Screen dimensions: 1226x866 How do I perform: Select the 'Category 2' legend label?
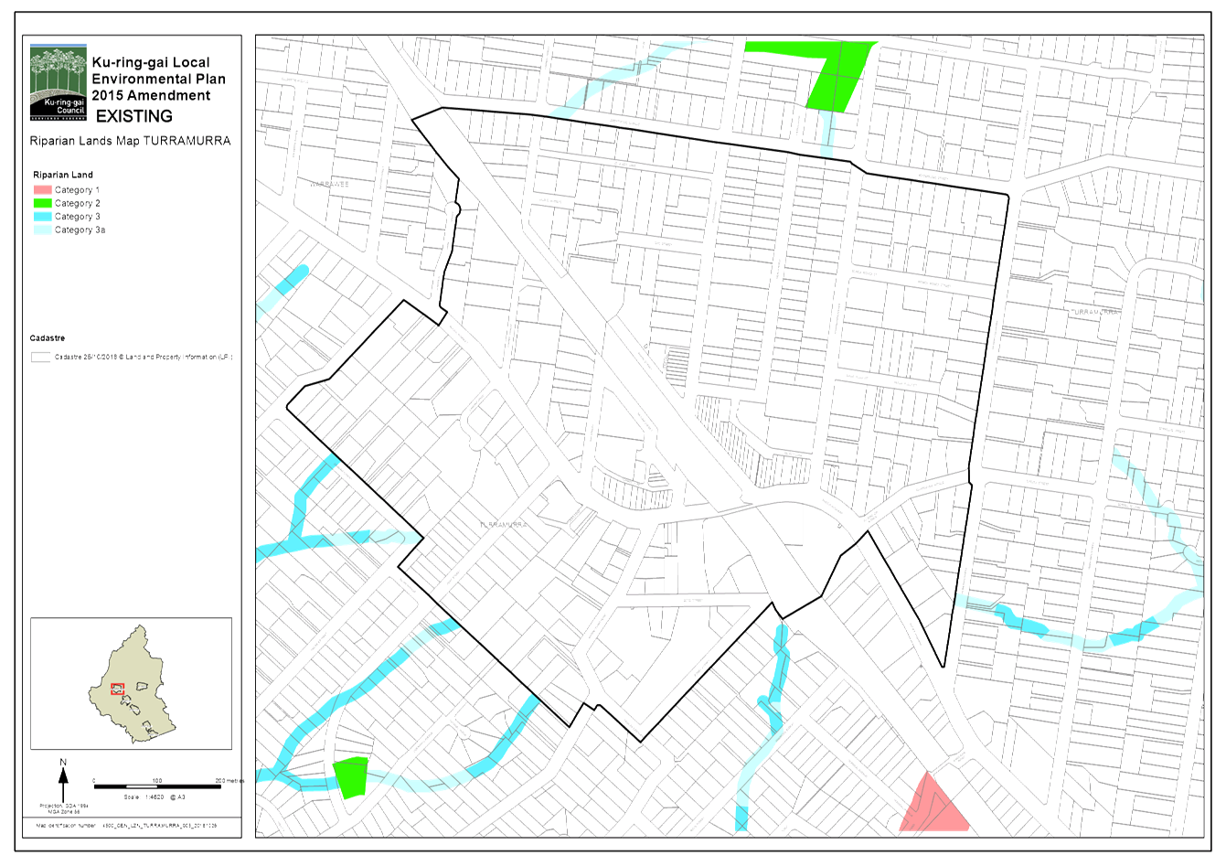[77, 203]
